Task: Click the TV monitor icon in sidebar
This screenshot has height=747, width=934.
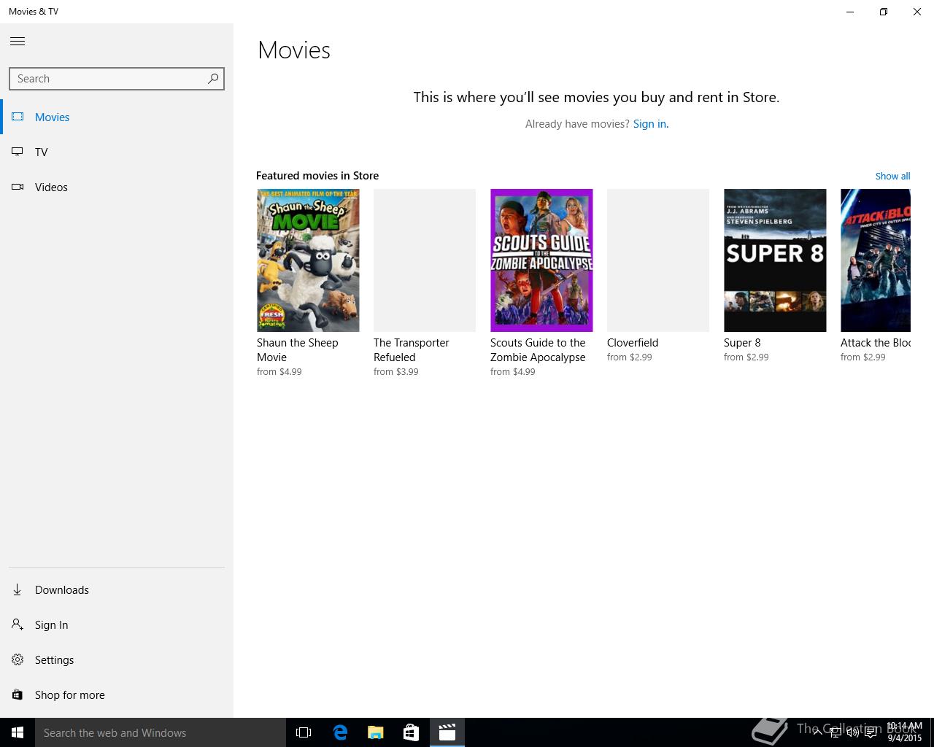Action: pos(18,152)
